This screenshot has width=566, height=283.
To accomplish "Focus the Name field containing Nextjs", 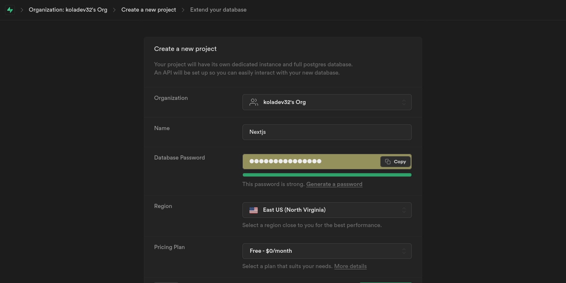I will tap(327, 132).
